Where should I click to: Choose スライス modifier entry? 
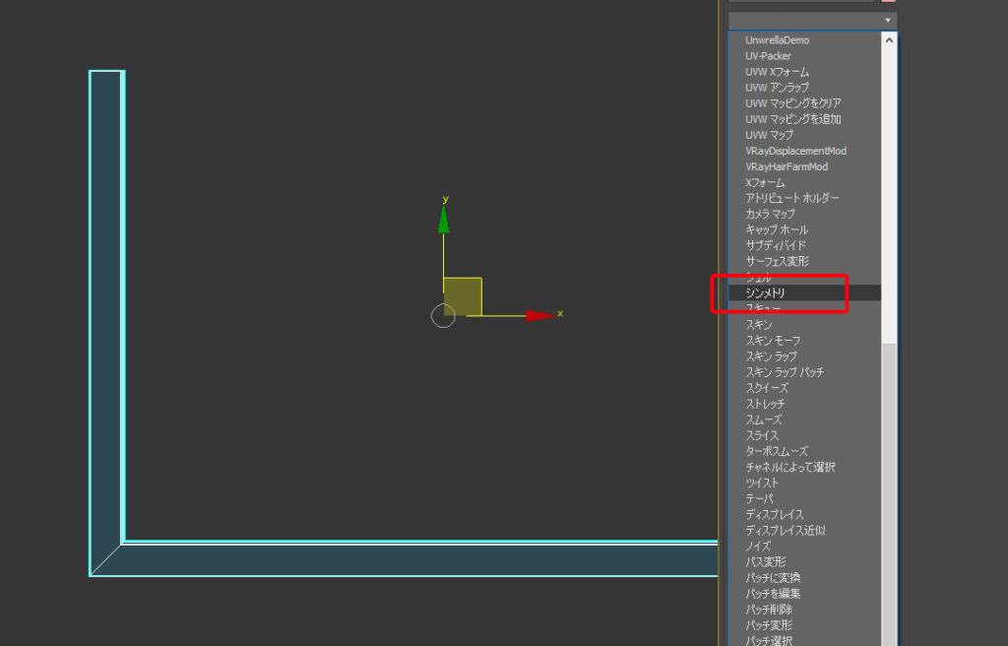point(762,435)
